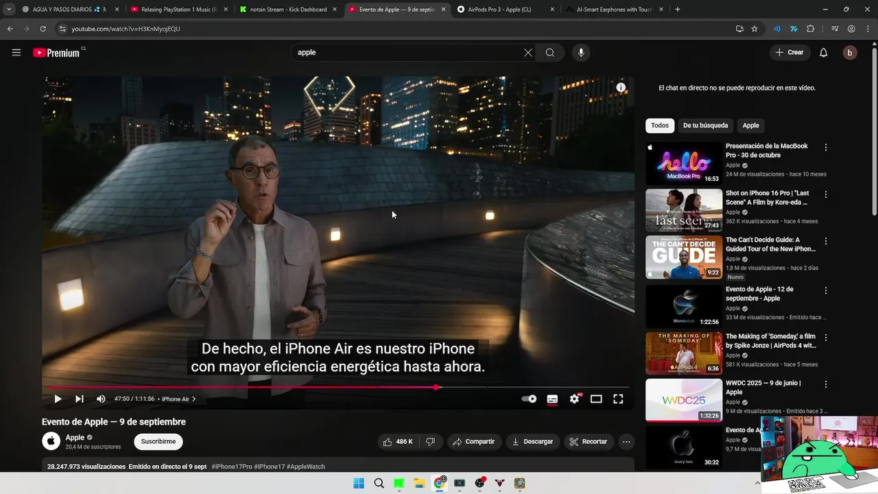Open a new browser tab

[x=678, y=10]
